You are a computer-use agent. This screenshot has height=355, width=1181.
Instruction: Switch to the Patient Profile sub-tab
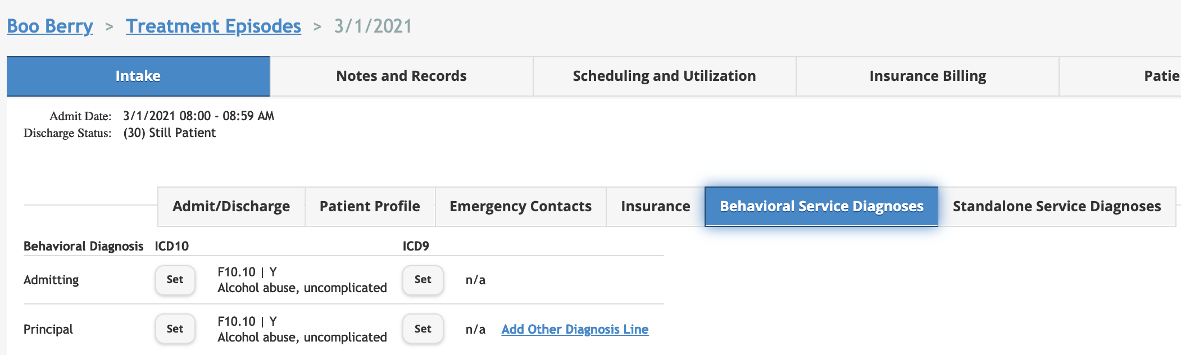(x=370, y=207)
